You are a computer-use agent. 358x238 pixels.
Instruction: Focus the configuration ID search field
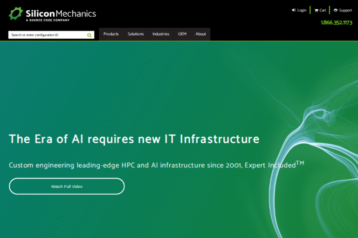point(47,35)
